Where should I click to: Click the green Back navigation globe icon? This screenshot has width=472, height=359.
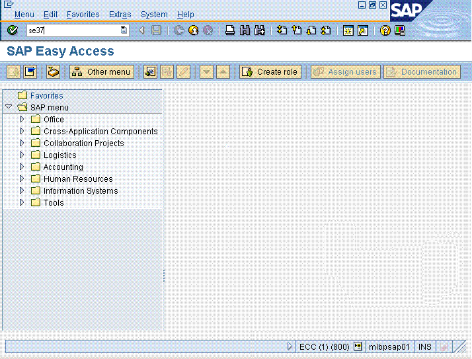point(178,30)
